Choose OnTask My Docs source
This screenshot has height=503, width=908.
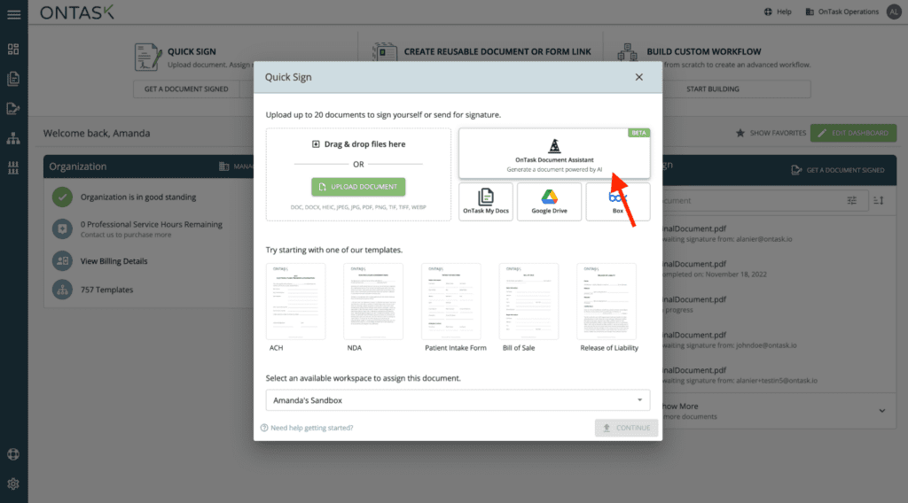(x=486, y=202)
